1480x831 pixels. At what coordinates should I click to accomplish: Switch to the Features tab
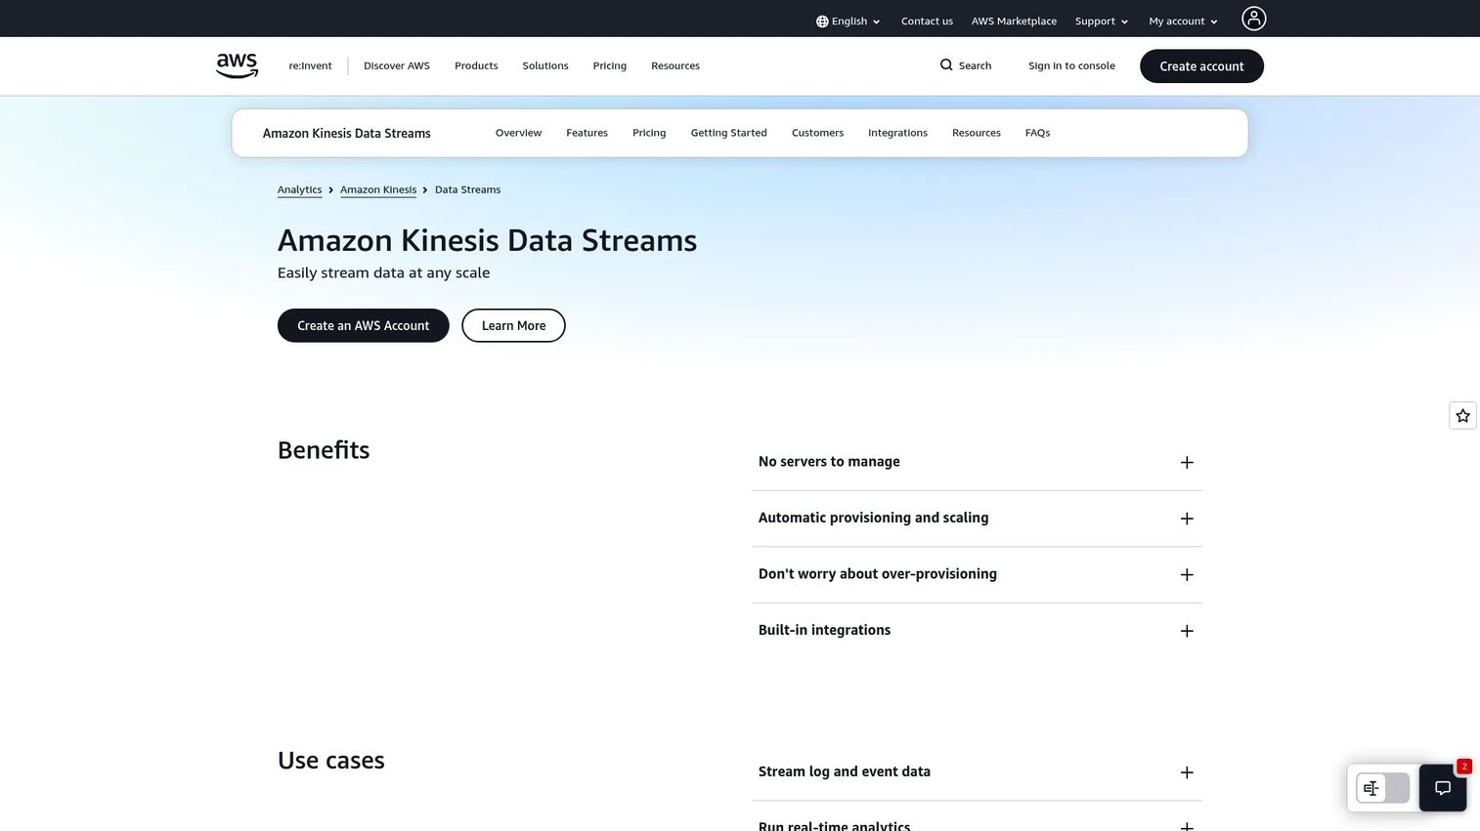click(587, 133)
